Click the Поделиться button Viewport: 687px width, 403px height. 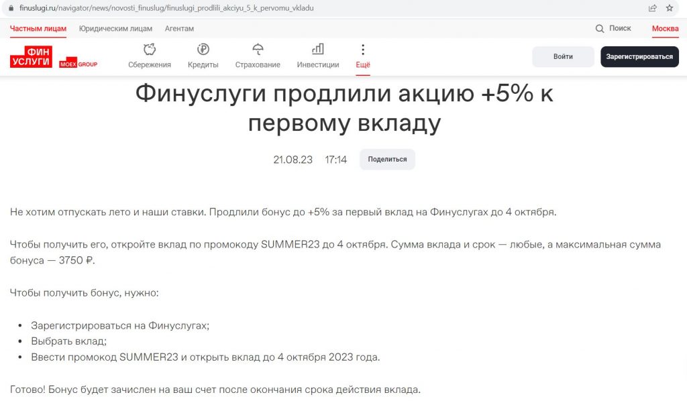[387, 159]
